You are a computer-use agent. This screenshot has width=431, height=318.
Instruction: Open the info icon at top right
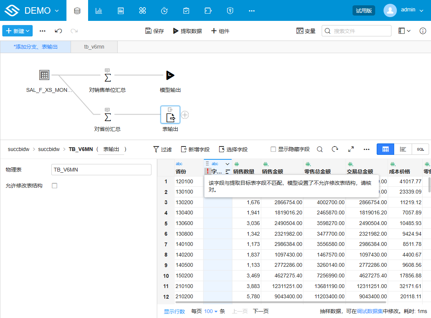point(423,31)
